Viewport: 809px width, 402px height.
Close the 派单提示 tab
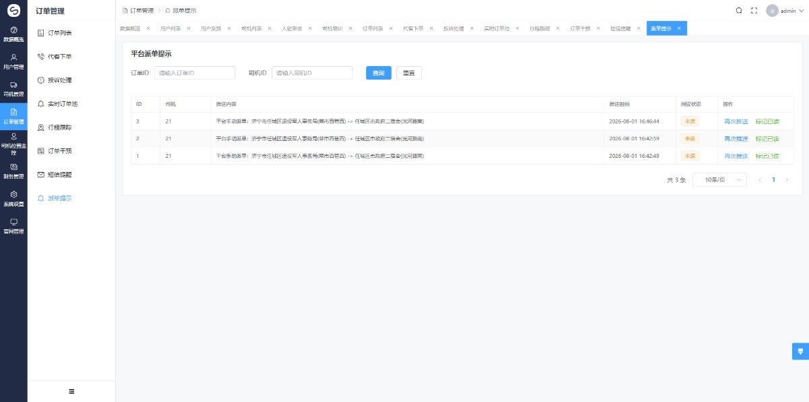tap(679, 28)
